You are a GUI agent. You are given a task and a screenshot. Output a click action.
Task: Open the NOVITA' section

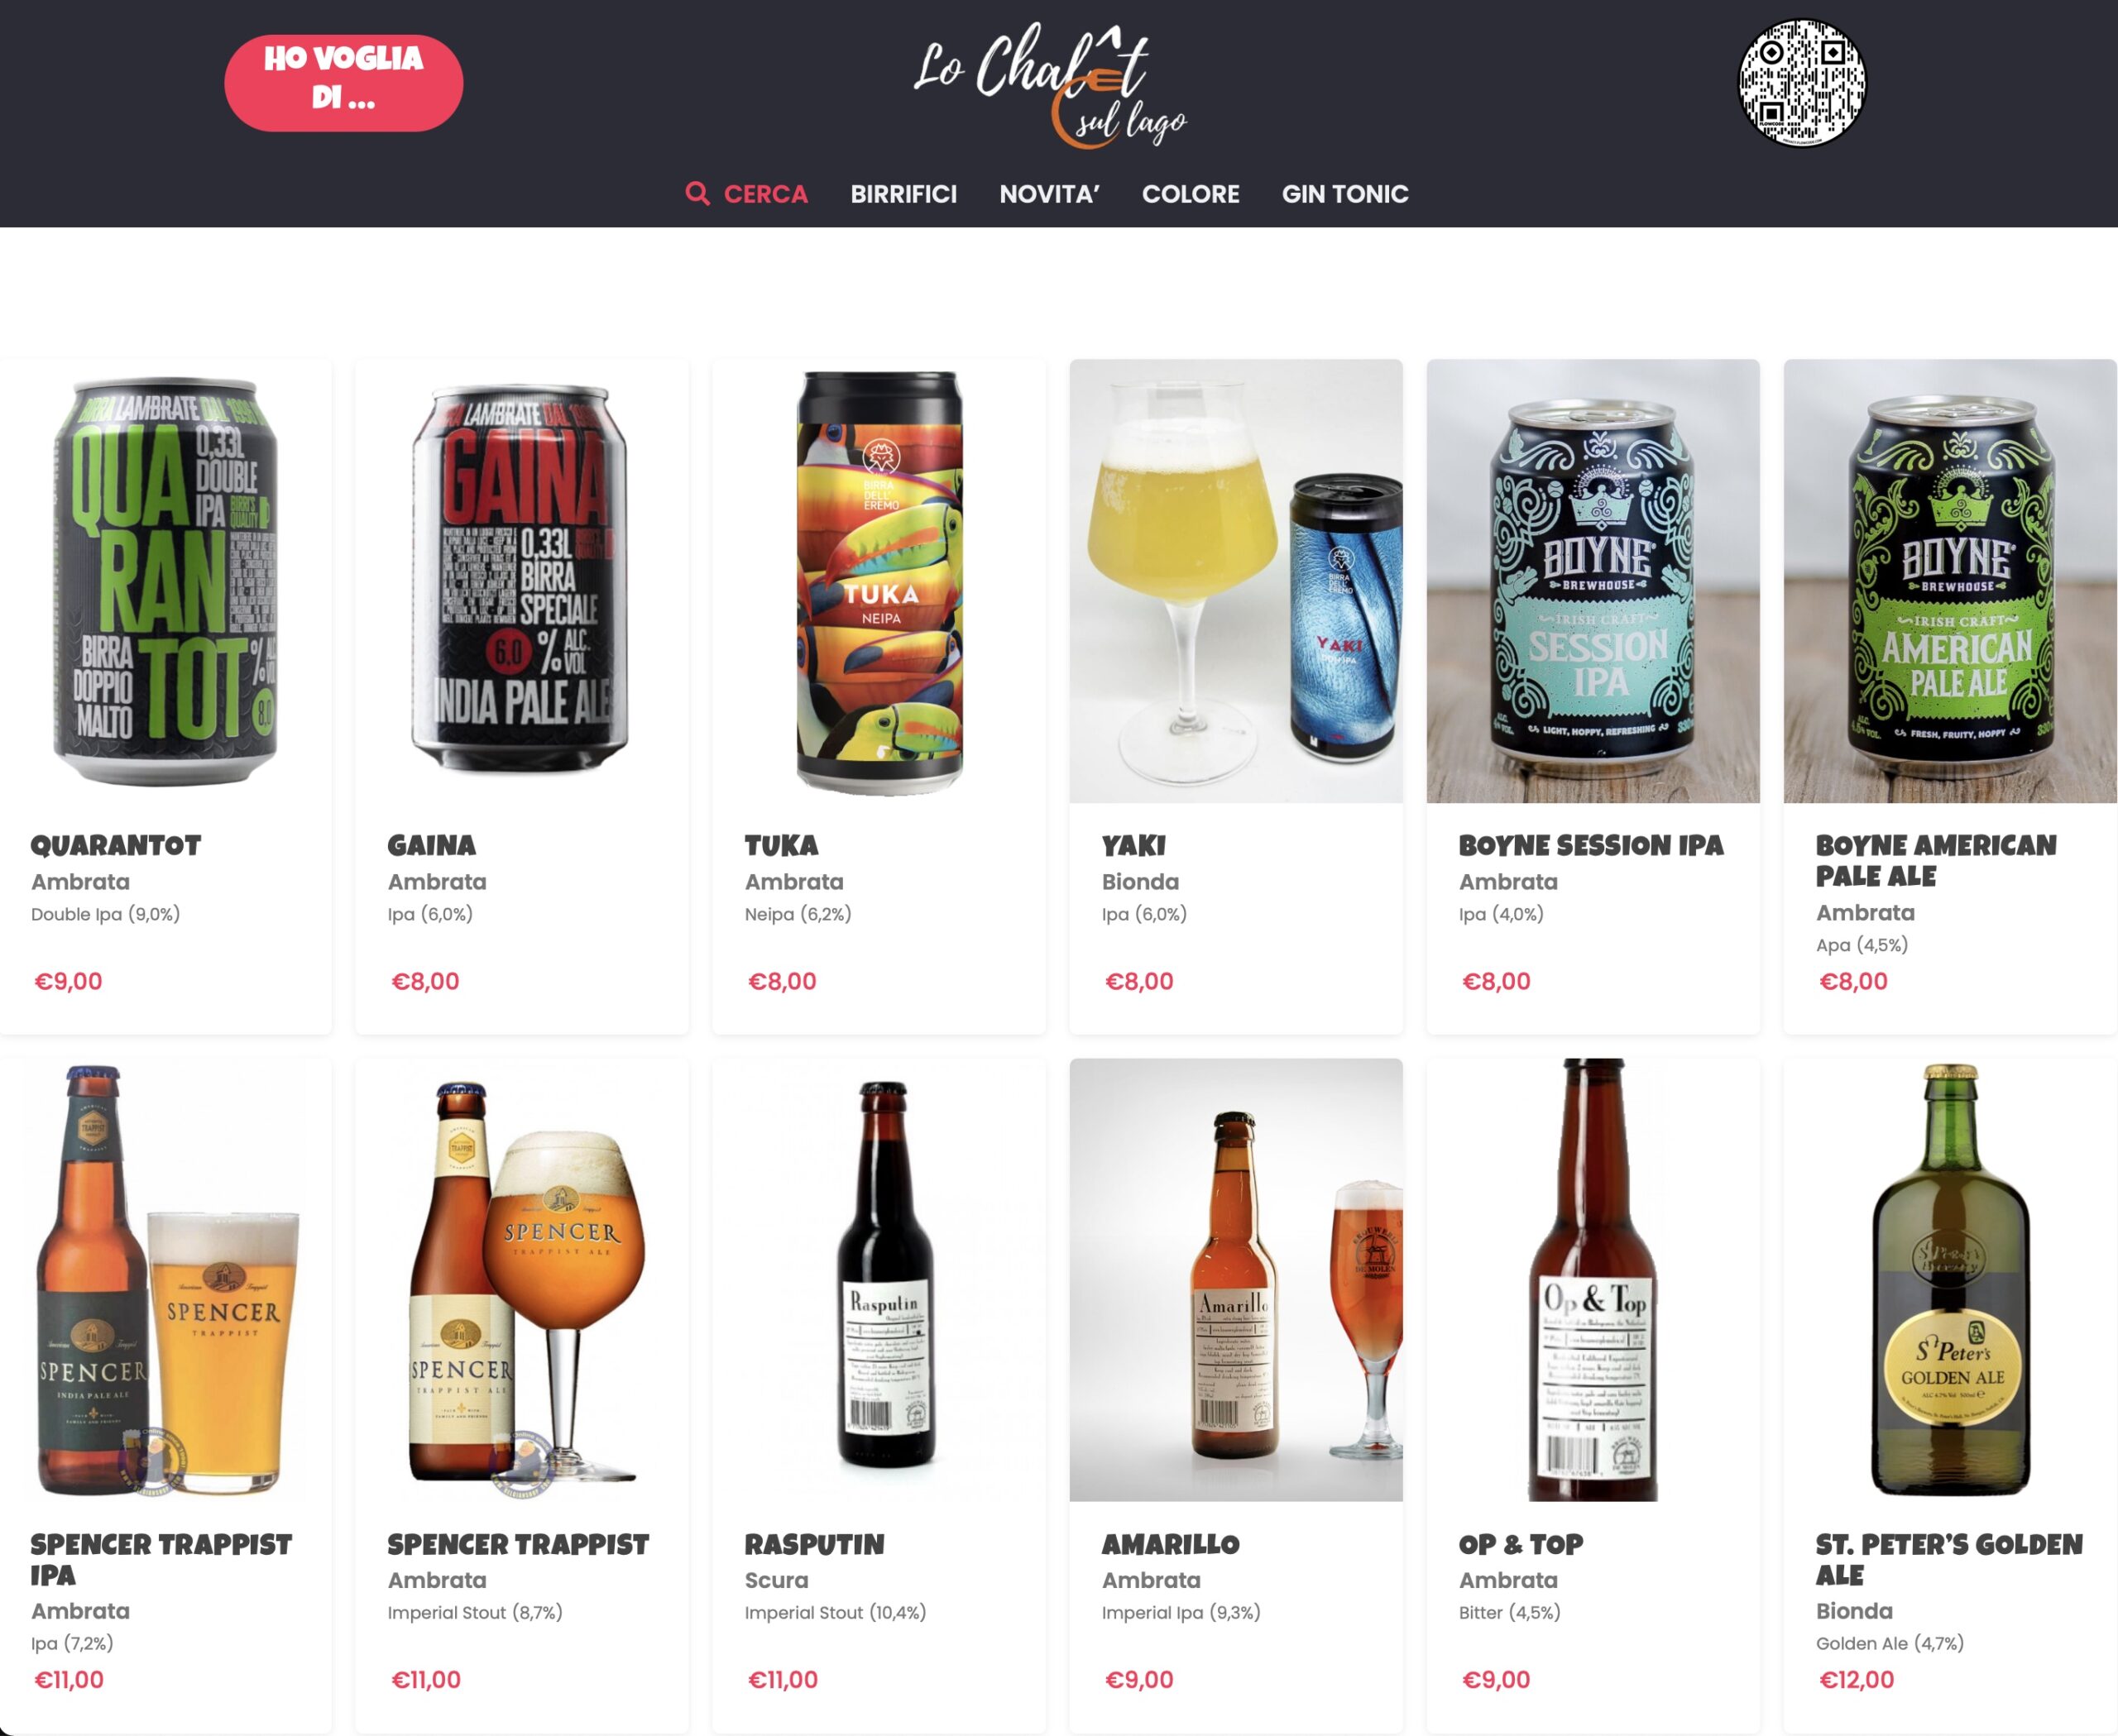pyautogui.click(x=1050, y=194)
